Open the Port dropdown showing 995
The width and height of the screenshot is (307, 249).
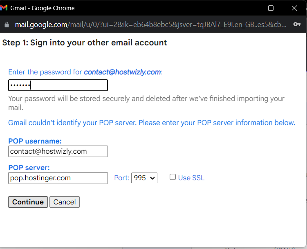tap(144, 178)
